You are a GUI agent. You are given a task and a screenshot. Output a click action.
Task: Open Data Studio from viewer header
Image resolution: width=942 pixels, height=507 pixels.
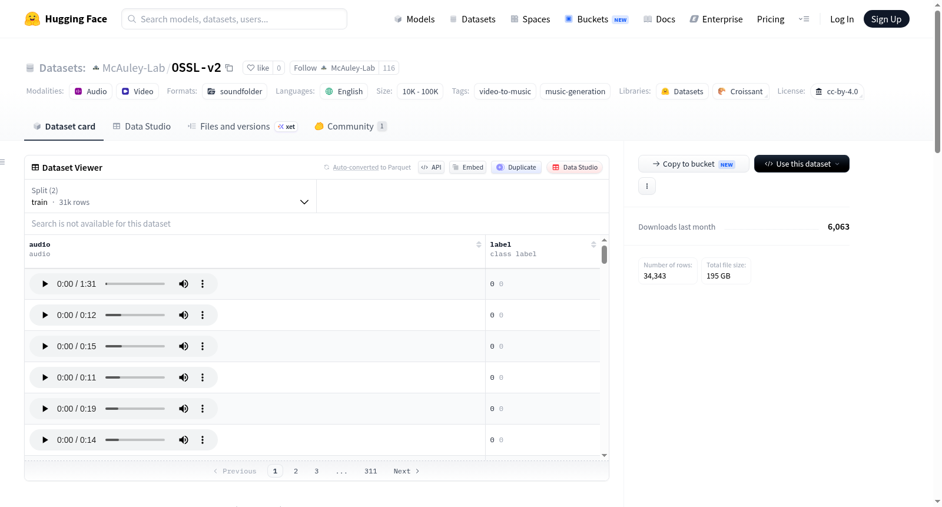[x=575, y=167]
